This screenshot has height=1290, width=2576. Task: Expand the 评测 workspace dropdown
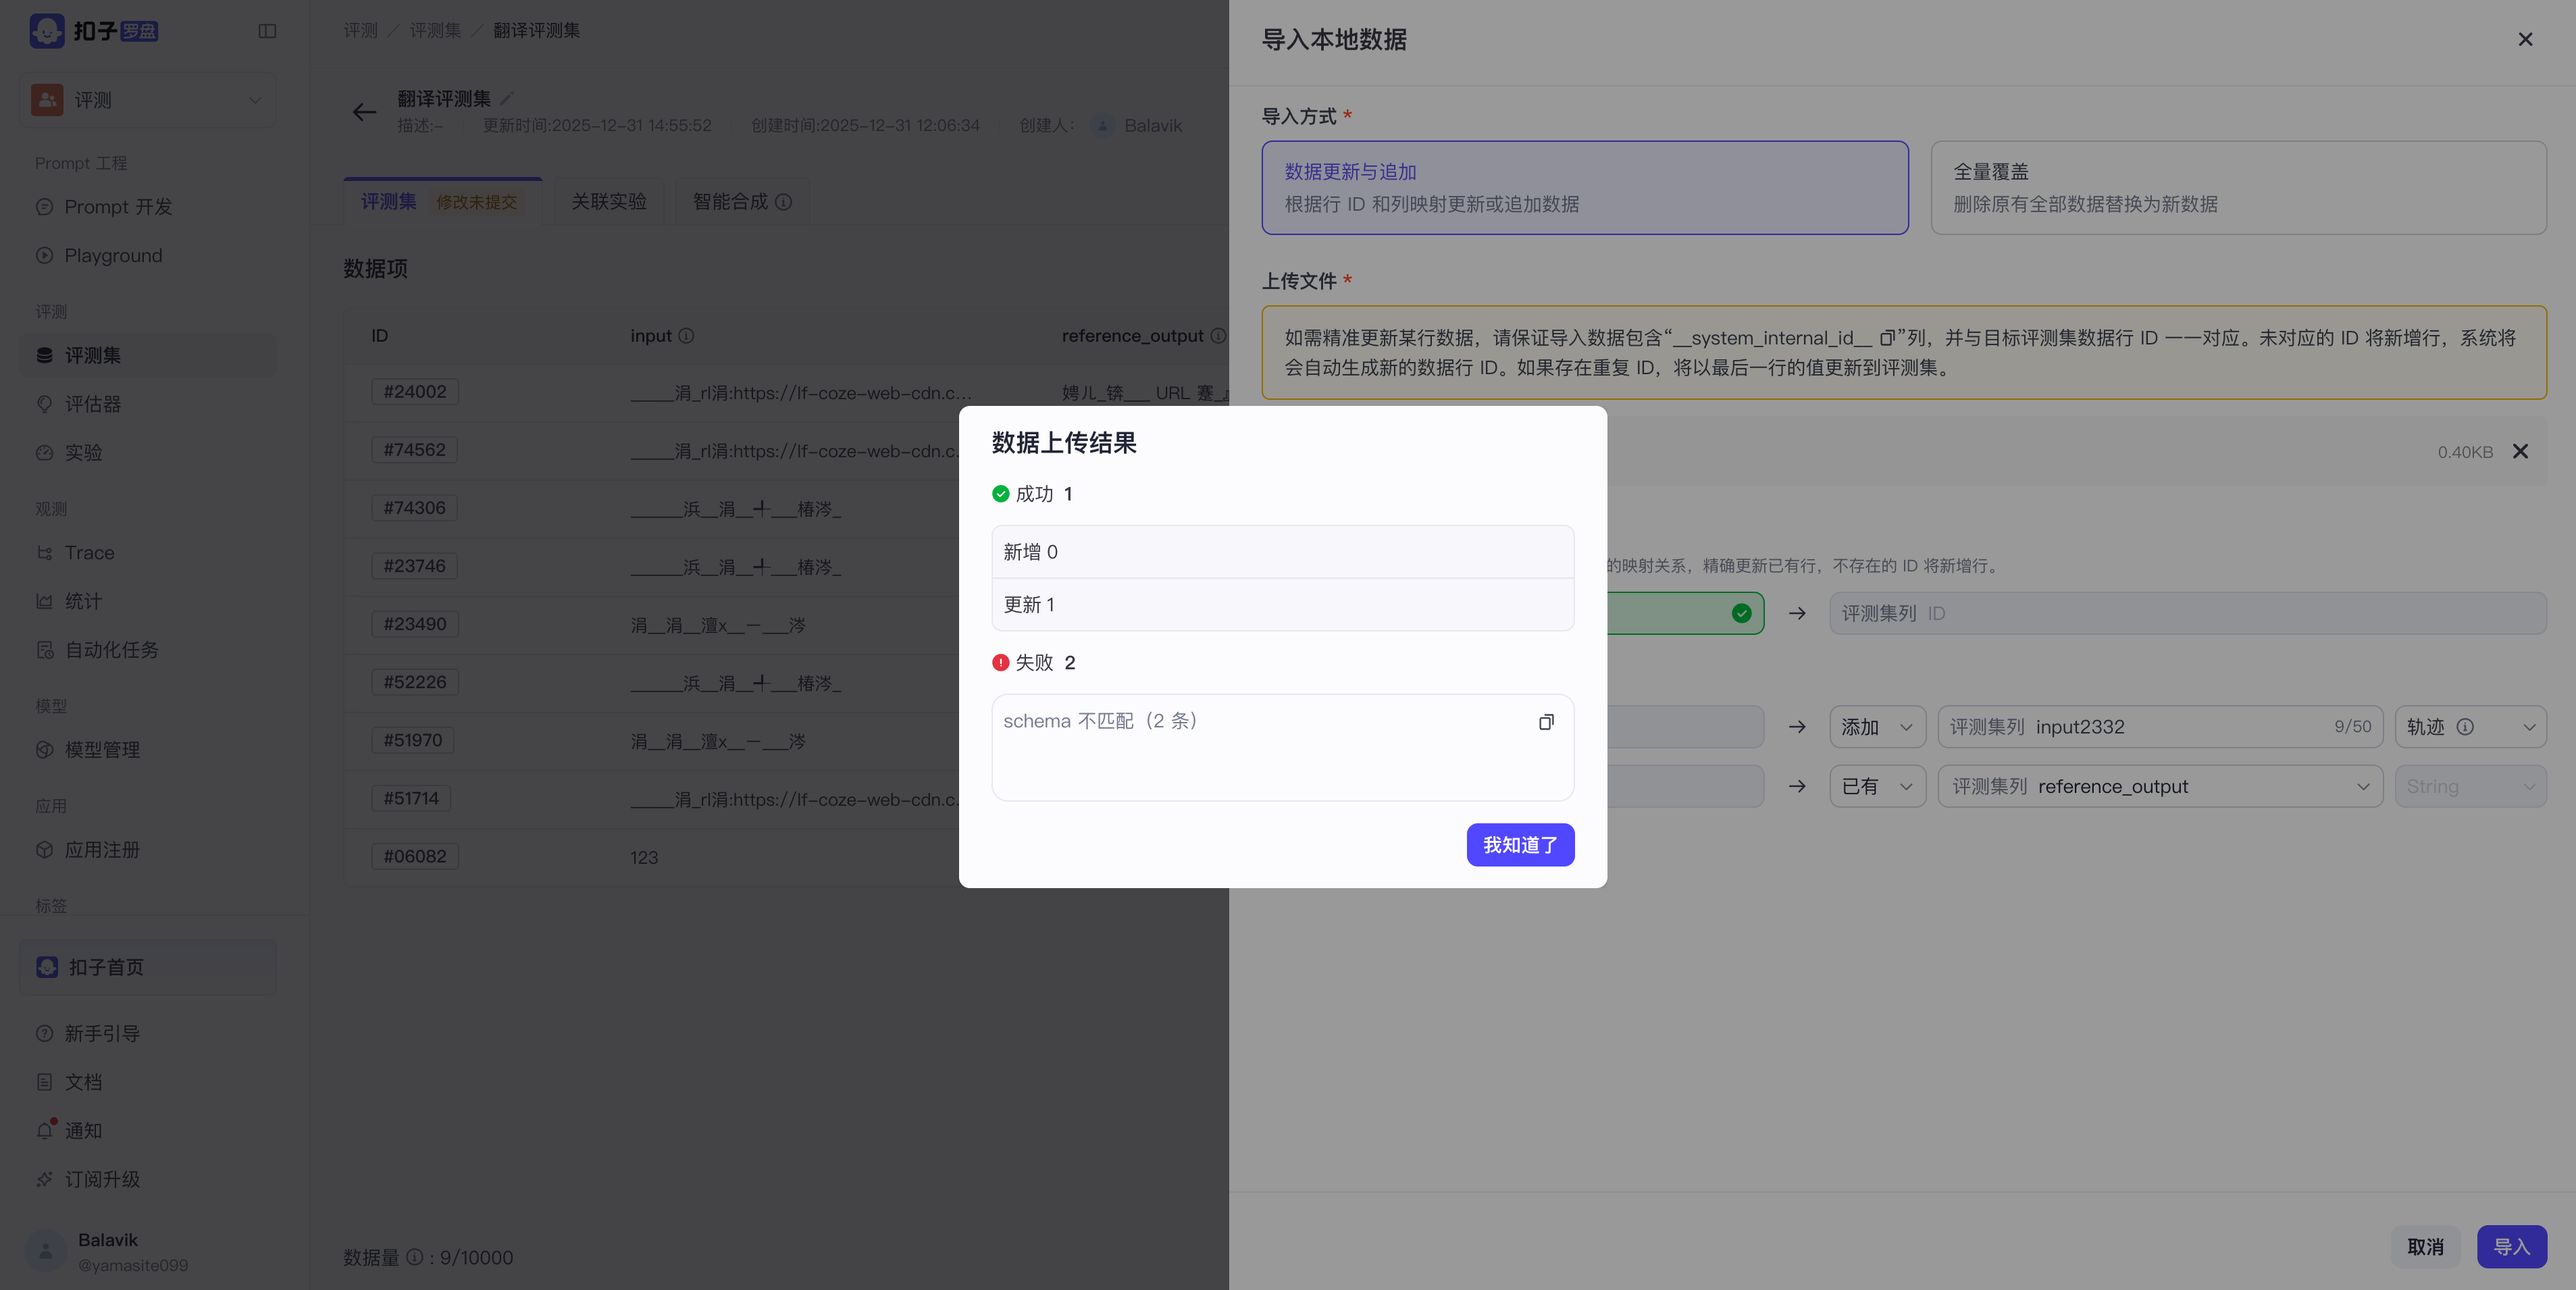point(148,100)
